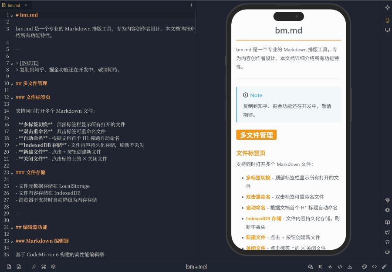Screen dimensions: 392x272
Task: Open settings via the gear icon
Action: coord(53,267)
